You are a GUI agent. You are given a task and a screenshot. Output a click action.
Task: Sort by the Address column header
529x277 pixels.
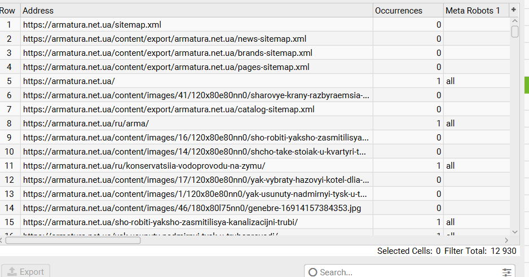coord(196,11)
